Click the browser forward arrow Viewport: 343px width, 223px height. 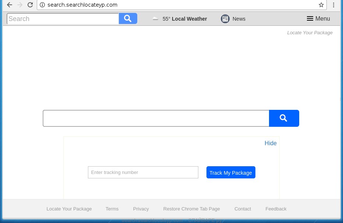20,5
